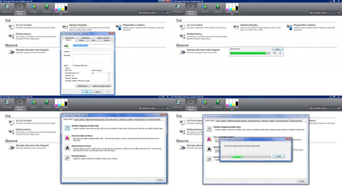Check ink levels in window with vlastnosti dialog
This screenshot has height=189, width=342.
61,9
